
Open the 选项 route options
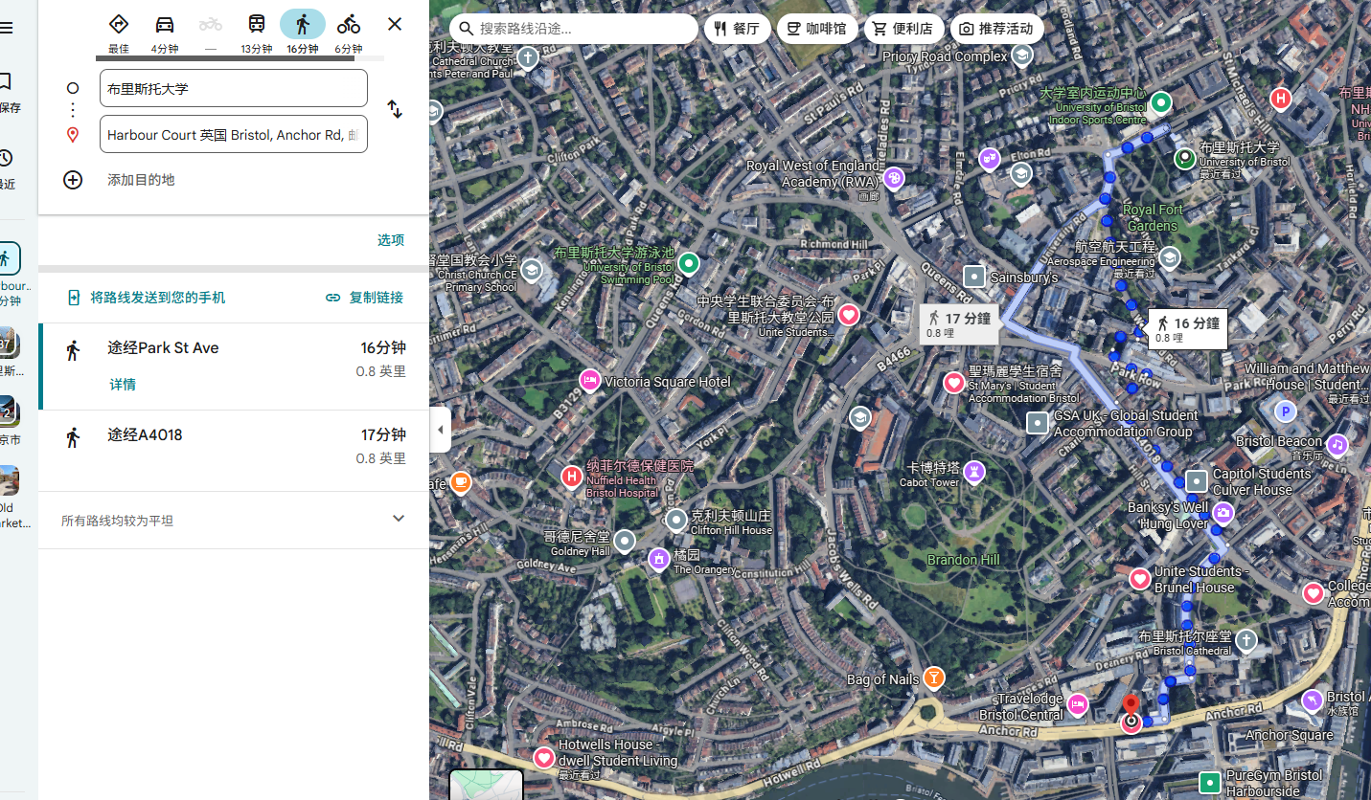coord(390,240)
